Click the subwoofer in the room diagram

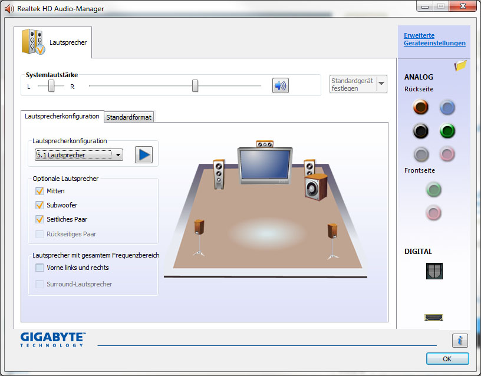coord(316,187)
